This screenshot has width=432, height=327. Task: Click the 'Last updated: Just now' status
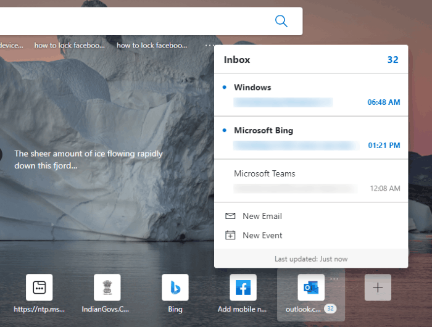(311, 259)
